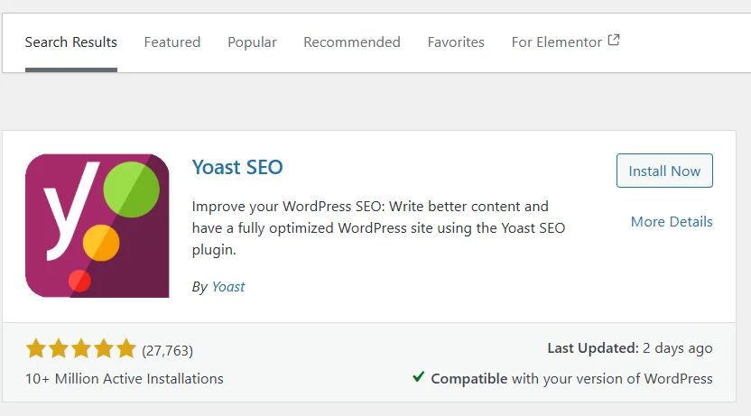
Task: Click the fifth rating star
Action: click(x=126, y=349)
